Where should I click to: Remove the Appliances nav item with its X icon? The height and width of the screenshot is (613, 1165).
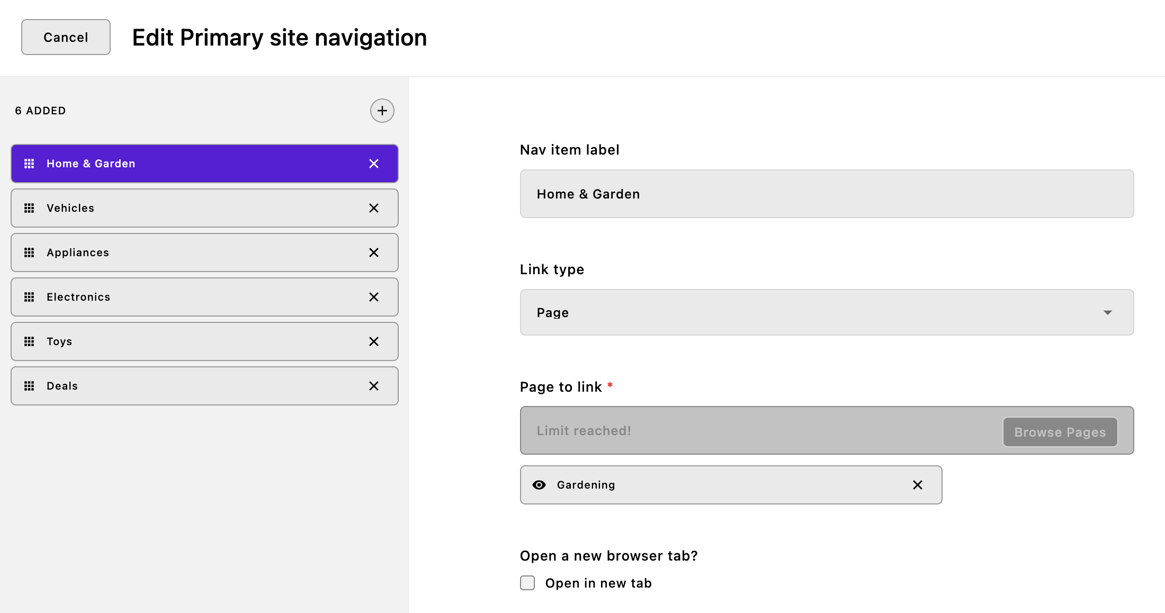pos(374,253)
